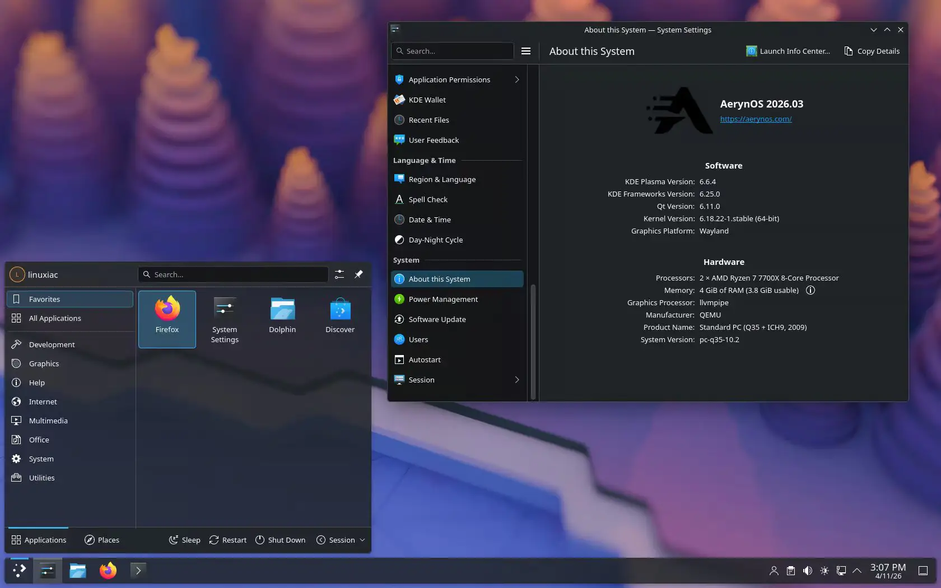Open Firefox from the Favorites grid
Screen dimensions: 941x588
click(167, 319)
